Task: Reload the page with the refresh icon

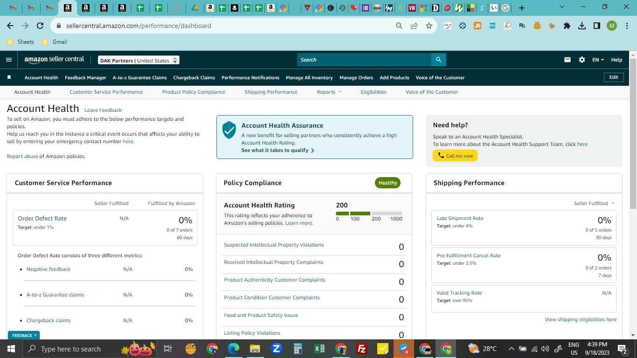Action: (40, 26)
